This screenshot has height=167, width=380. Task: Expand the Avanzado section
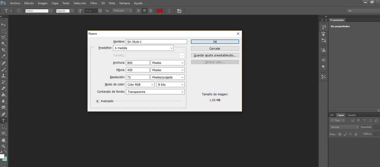[97, 101]
